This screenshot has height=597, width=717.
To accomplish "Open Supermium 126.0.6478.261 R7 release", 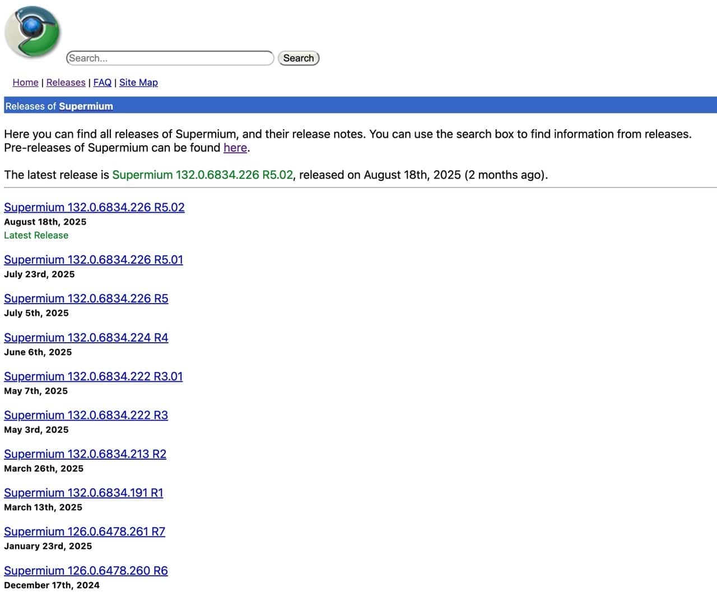I will 85,531.
